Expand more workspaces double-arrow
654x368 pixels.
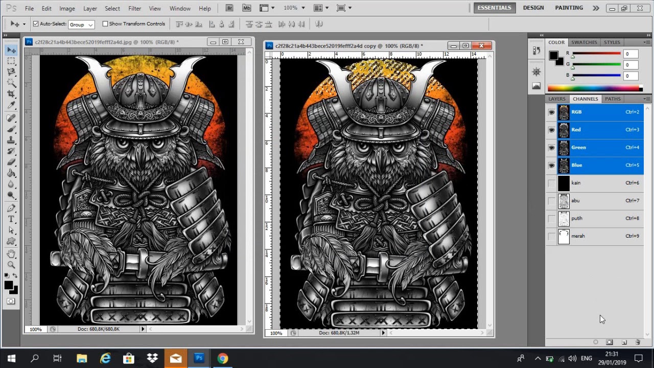596,8
